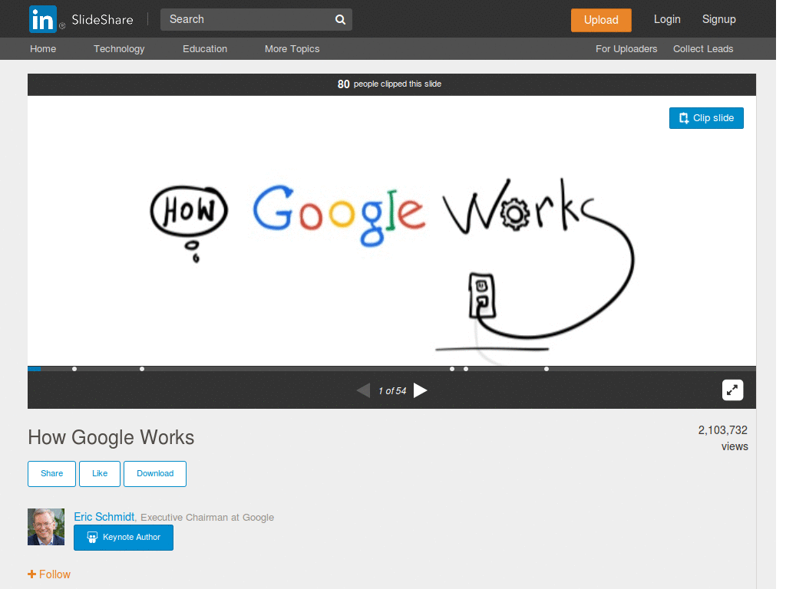The height and width of the screenshot is (589, 786).
Task: Click the Clip slide button
Action: (x=706, y=118)
